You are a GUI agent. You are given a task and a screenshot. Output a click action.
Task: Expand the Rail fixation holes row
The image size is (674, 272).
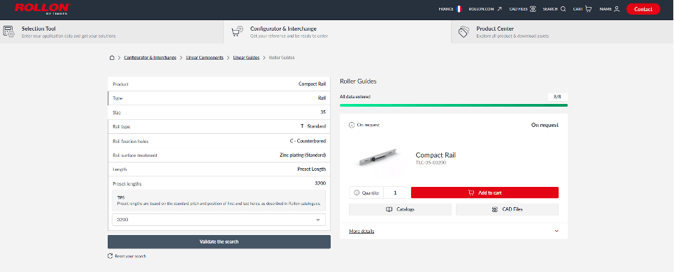click(x=219, y=141)
